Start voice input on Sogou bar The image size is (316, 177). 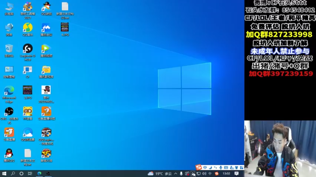point(221,168)
